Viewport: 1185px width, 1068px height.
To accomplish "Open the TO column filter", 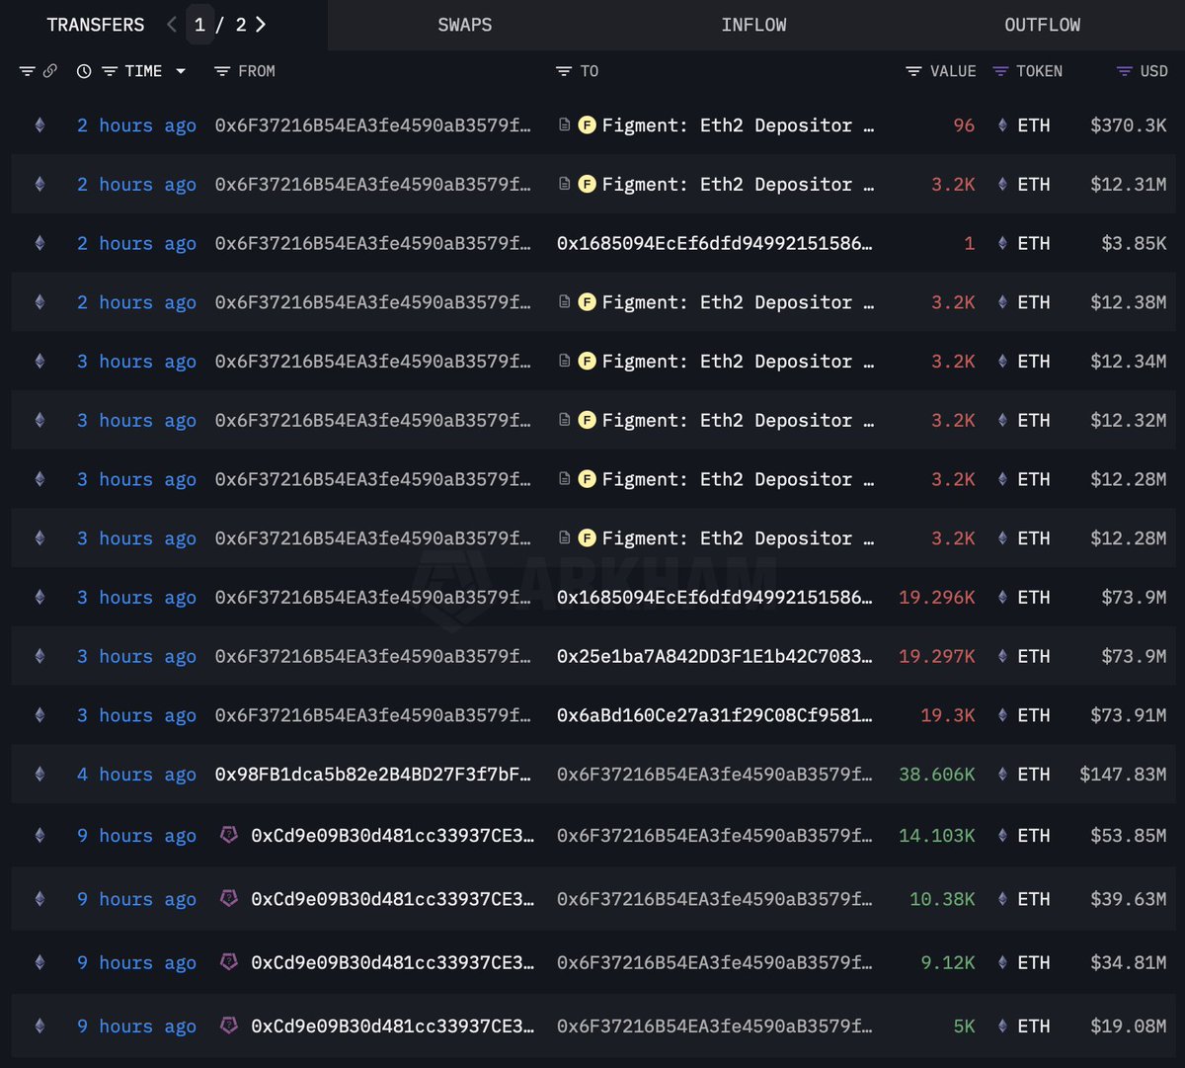I will pos(564,71).
